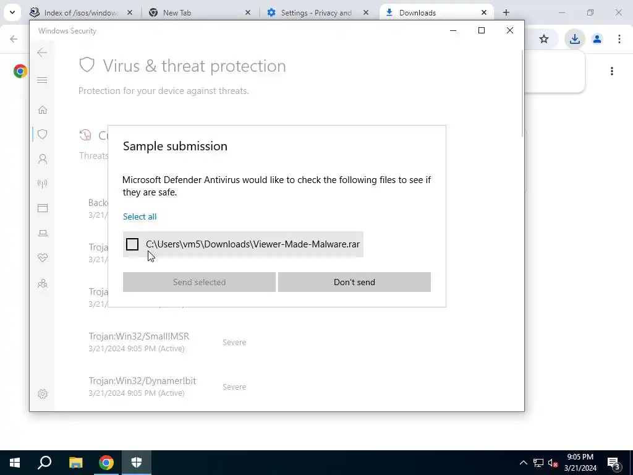This screenshot has height=475, width=633.
Task: Bookmark this page with star icon
Action: point(544,39)
